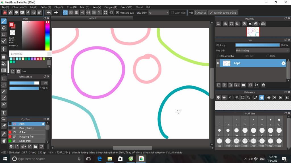Viewport: 291px width, 163px height.
Task: Select the Magic Wand tool
Action: (x=3, y=91)
